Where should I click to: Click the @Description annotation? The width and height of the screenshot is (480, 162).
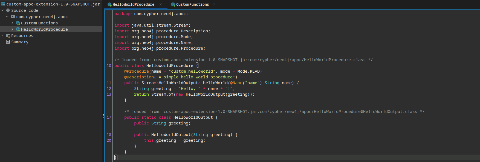[139, 77]
